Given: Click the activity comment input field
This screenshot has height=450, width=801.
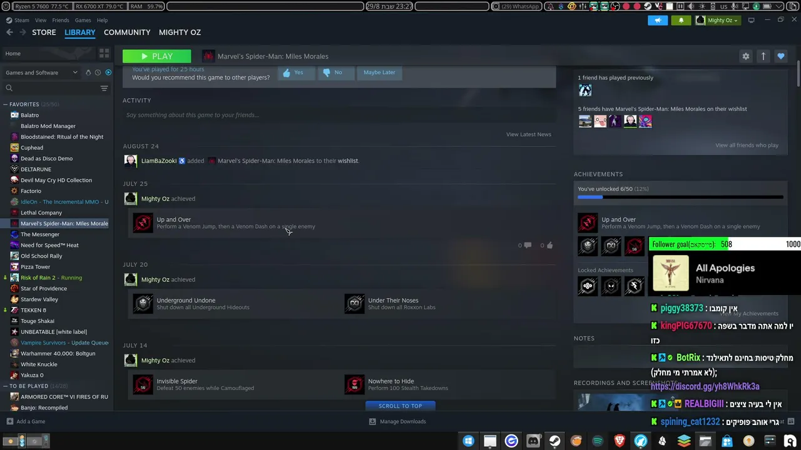Looking at the screenshot, I should point(338,115).
